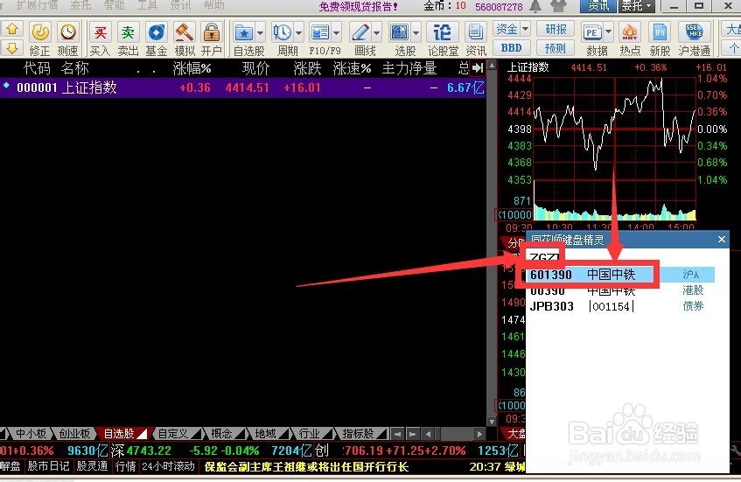
Task: Open the 数据 PE data icon
Action: click(592, 33)
